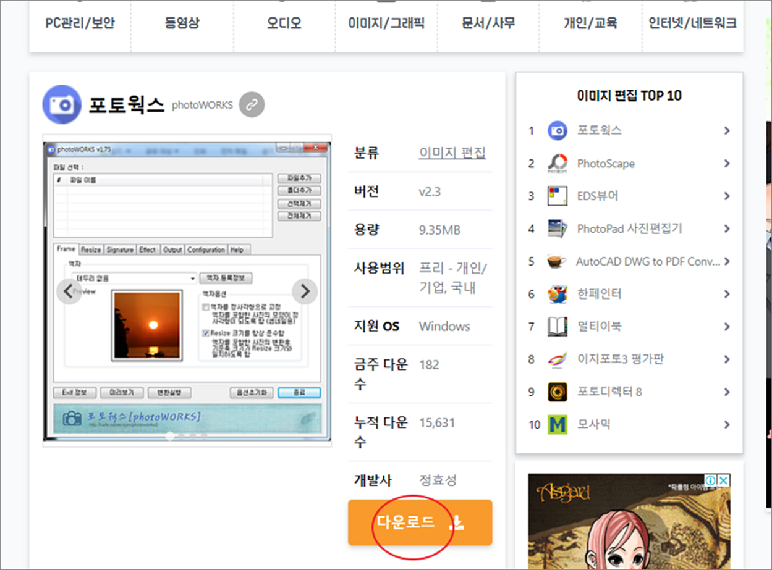The image size is (772, 570).
Task: Expand the EDS뷰어 row chevron
Action: pyautogui.click(x=727, y=196)
